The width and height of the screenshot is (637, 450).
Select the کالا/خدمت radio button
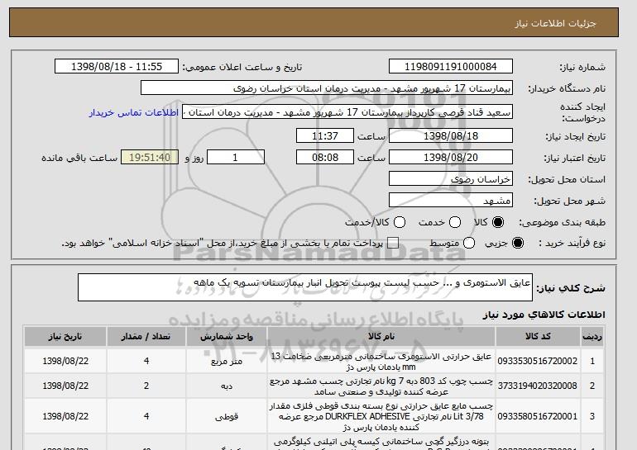400,222
